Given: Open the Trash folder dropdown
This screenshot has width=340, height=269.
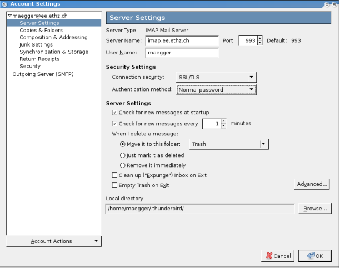Looking at the screenshot, I should pos(229,144).
